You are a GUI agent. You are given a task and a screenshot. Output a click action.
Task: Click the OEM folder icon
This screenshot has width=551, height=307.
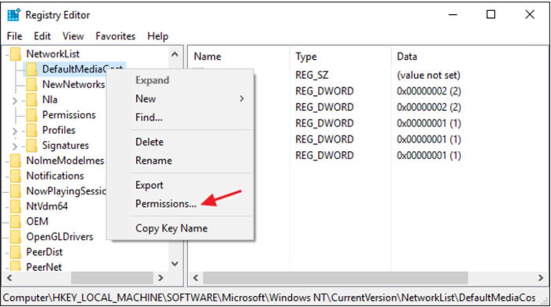pos(15,222)
